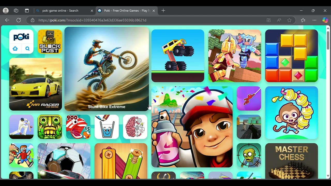
Task: Go back with the browser back arrow
Action: pyautogui.click(x=7, y=20)
